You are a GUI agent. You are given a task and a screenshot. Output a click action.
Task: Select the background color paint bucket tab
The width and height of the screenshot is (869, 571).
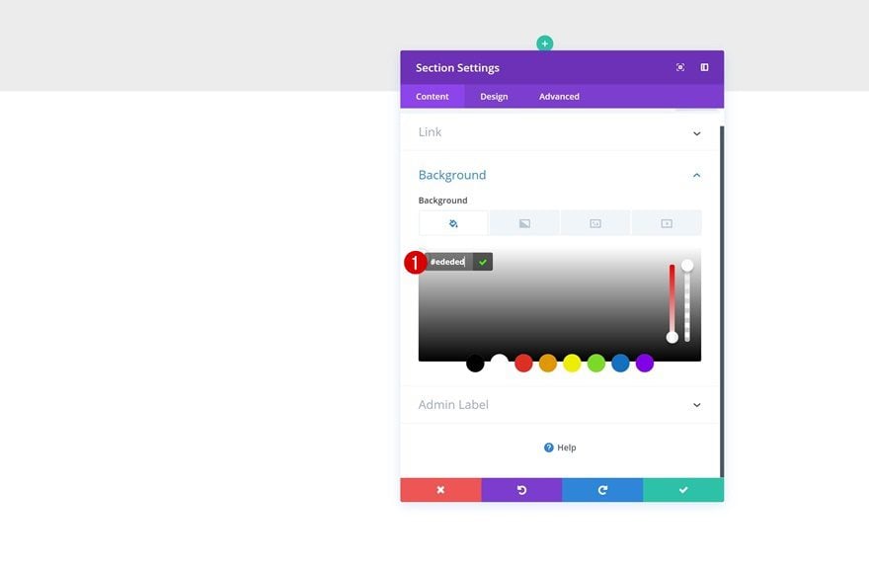453,223
